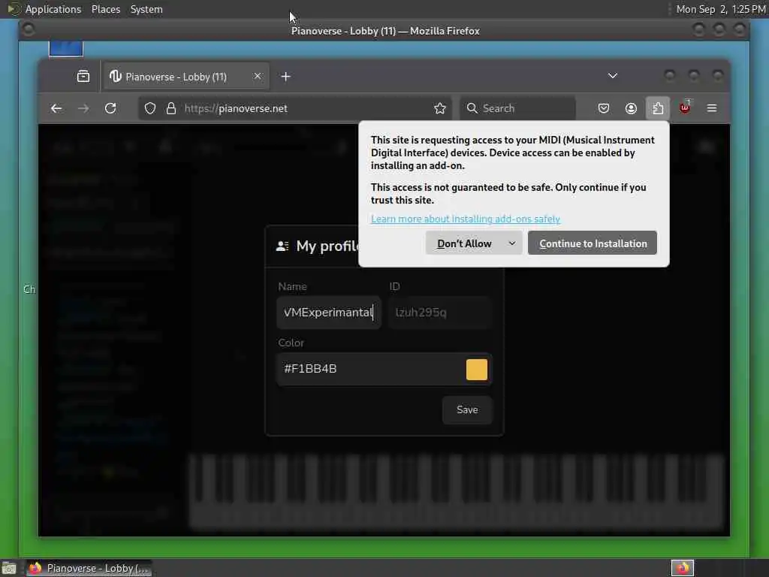Image resolution: width=769 pixels, height=577 pixels.
Task: Open the Firefox hamburger menu
Action: pyautogui.click(x=712, y=108)
